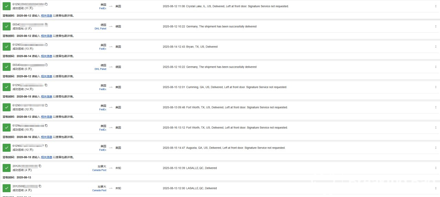Copy tracking number of Cumming, GA shipment
440x197 pixels.
[x=46, y=85]
